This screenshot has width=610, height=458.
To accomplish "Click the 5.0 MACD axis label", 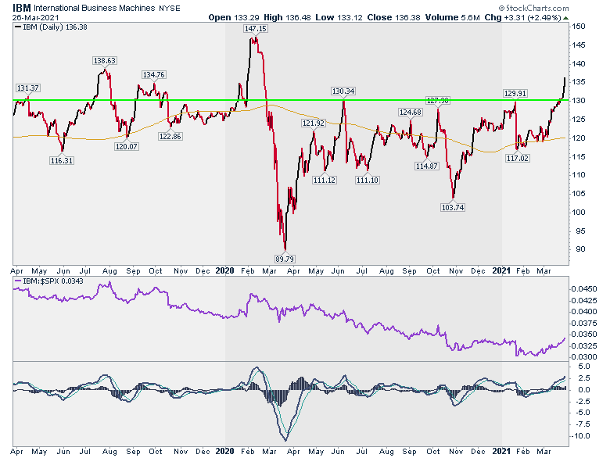I will [x=584, y=367].
